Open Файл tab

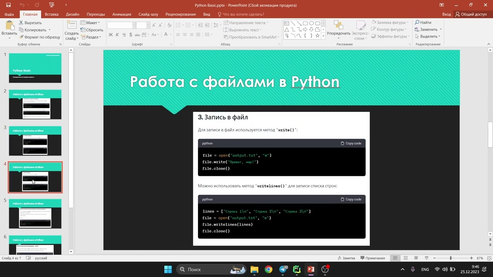click(9, 14)
